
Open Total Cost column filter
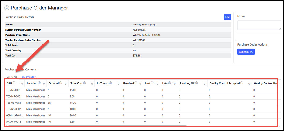(x=92, y=84)
